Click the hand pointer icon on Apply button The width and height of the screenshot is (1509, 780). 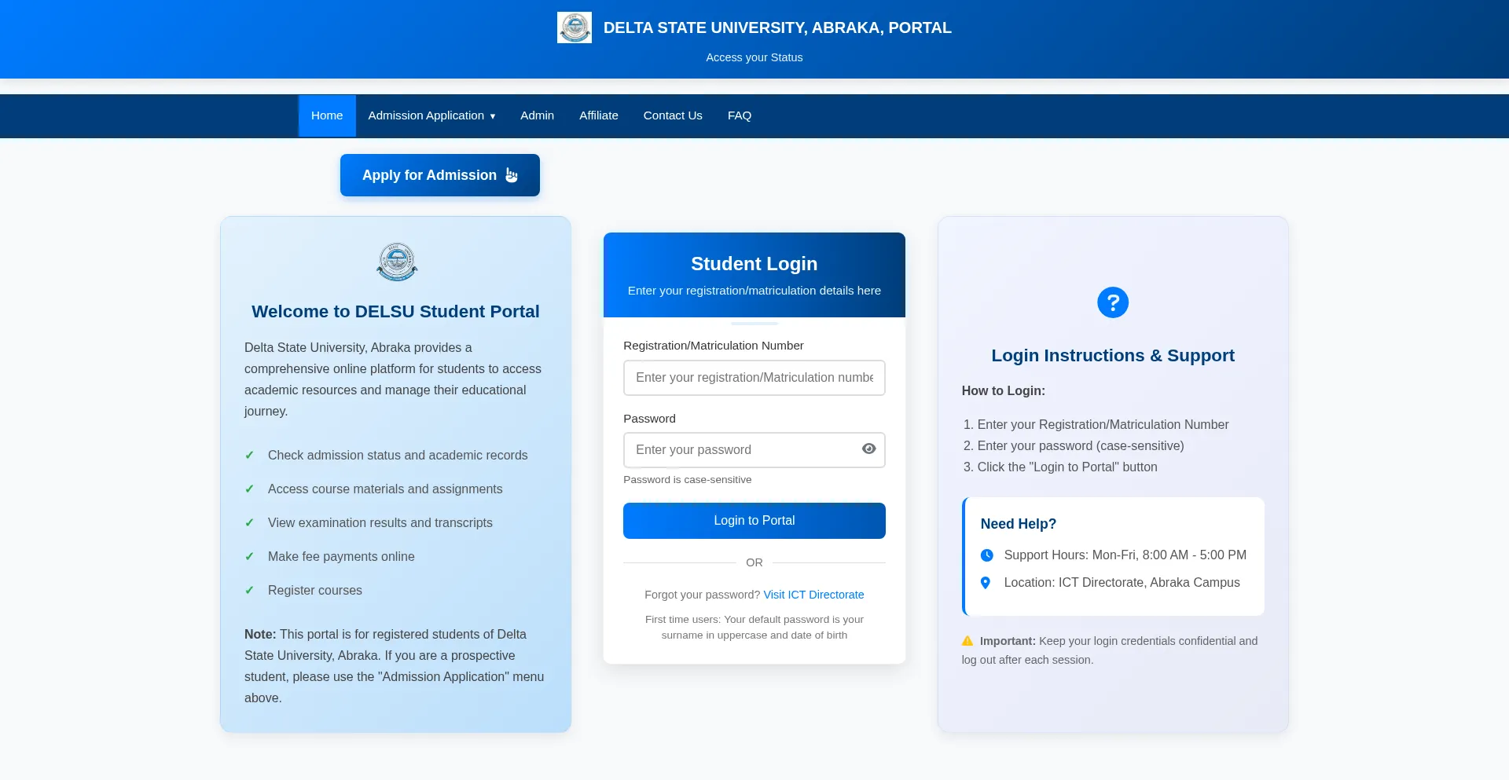tap(512, 175)
